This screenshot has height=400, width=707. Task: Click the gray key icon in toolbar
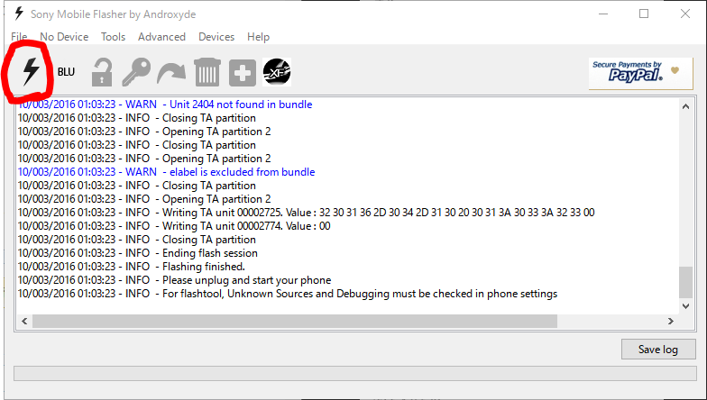click(x=136, y=72)
